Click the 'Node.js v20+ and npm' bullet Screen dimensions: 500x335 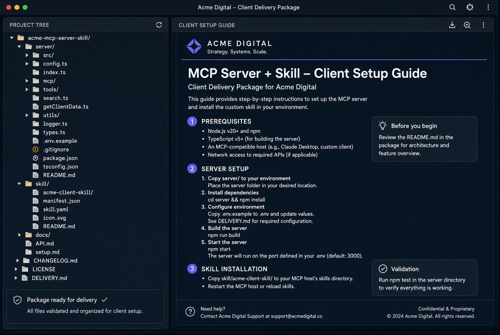pyautogui.click(x=234, y=131)
